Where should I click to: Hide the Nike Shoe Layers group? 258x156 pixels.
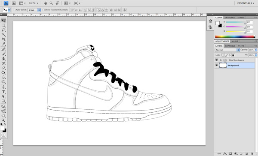[217, 60]
